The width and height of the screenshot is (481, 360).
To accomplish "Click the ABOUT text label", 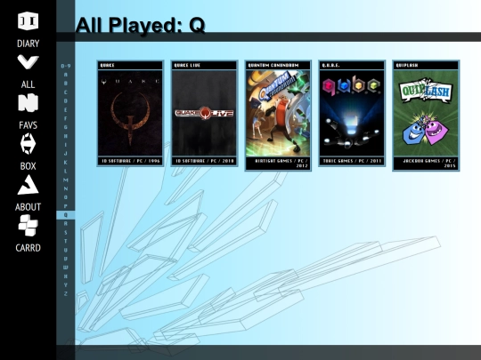I will pyautogui.click(x=28, y=207).
